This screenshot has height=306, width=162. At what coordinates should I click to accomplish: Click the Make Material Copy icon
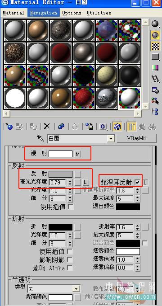tap(61, 126)
